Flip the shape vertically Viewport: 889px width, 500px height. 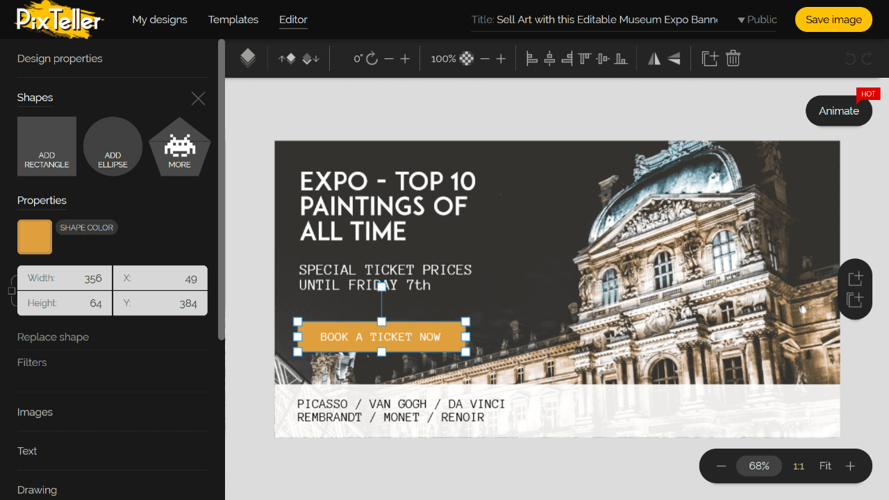coord(674,58)
